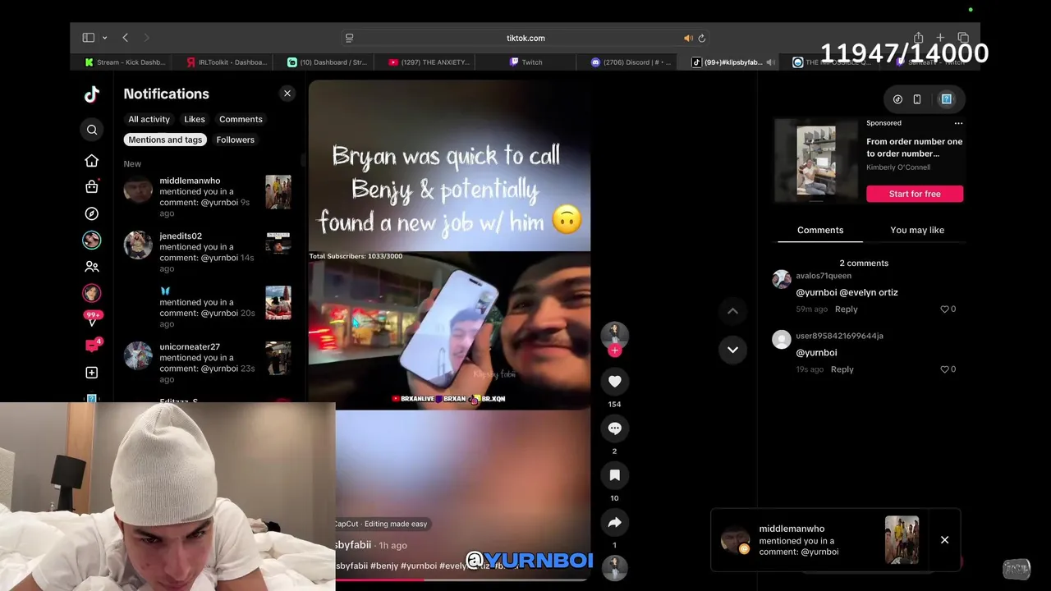
Task: Select the Mentions and tags filter
Action: tap(165, 140)
